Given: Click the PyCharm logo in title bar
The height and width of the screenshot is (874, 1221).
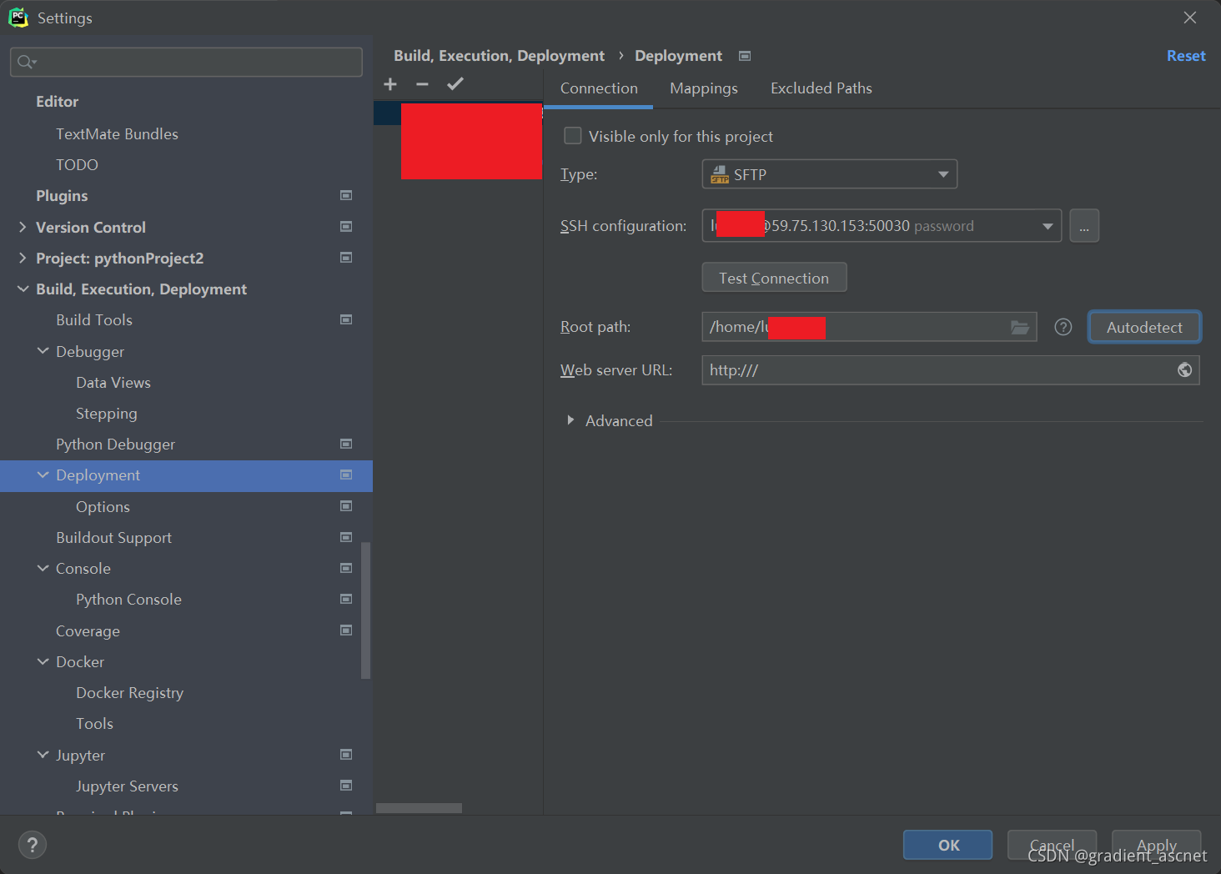Looking at the screenshot, I should pos(18,18).
